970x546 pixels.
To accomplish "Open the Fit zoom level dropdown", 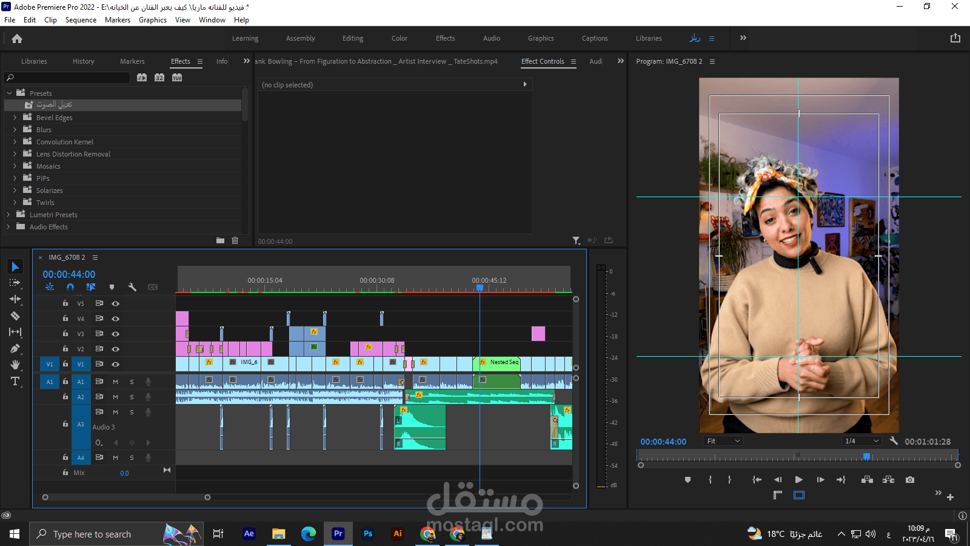I will [723, 441].
